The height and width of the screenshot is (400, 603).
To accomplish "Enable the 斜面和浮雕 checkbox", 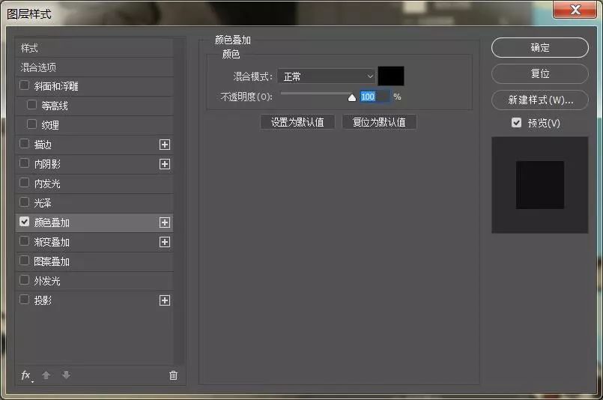I will (x=25, y=86).
